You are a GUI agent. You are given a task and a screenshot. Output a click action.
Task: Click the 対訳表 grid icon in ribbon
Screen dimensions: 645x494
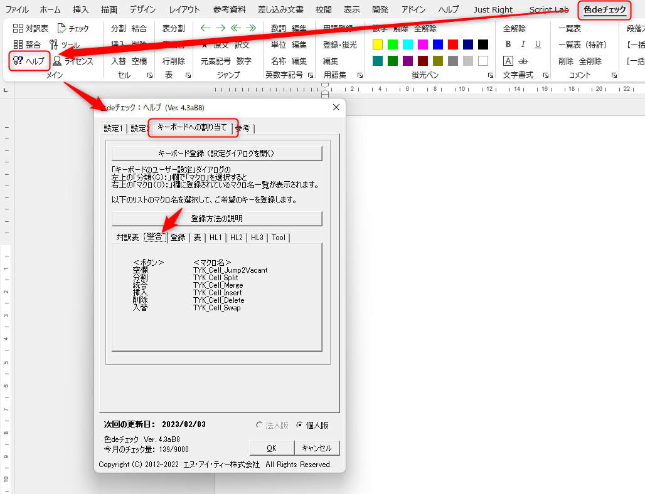(18, 29)
